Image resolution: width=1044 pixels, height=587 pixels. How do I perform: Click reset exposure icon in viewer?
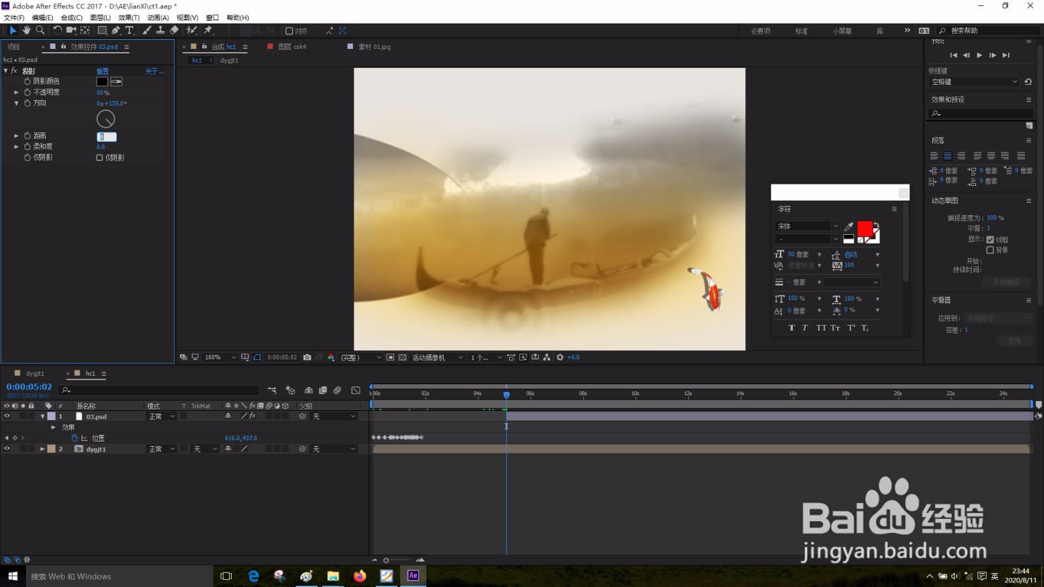tap(560, 357)
